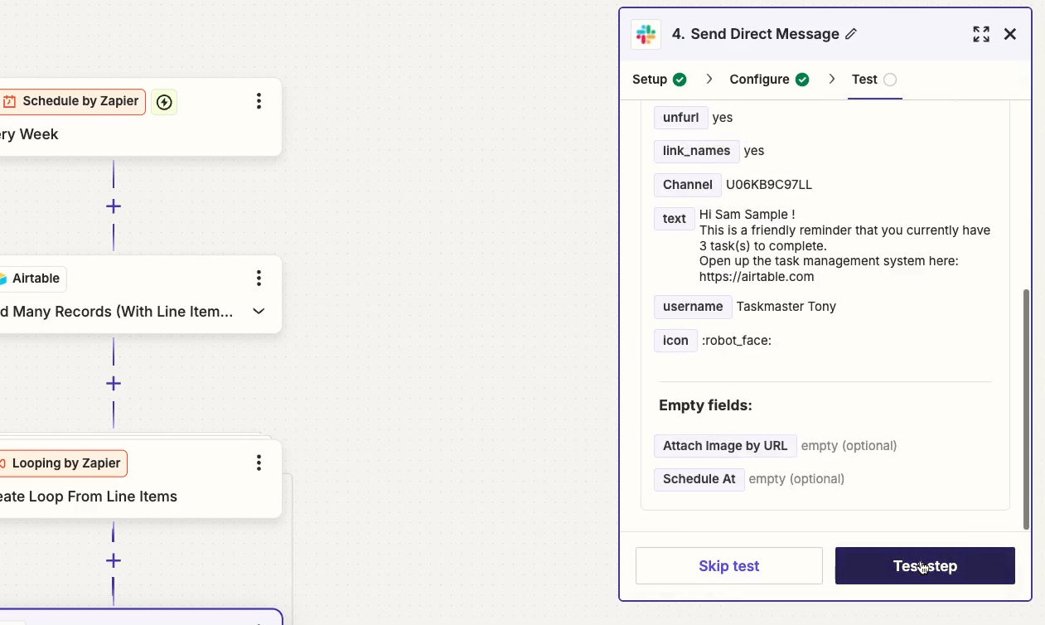
Task: Select the Schedule by Zapier app badge
Action: [71, 102]
